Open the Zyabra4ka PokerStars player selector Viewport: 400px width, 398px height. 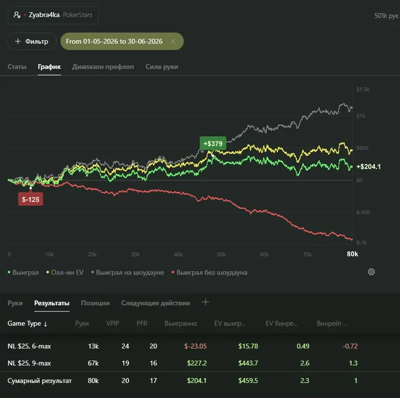point(53,15)
